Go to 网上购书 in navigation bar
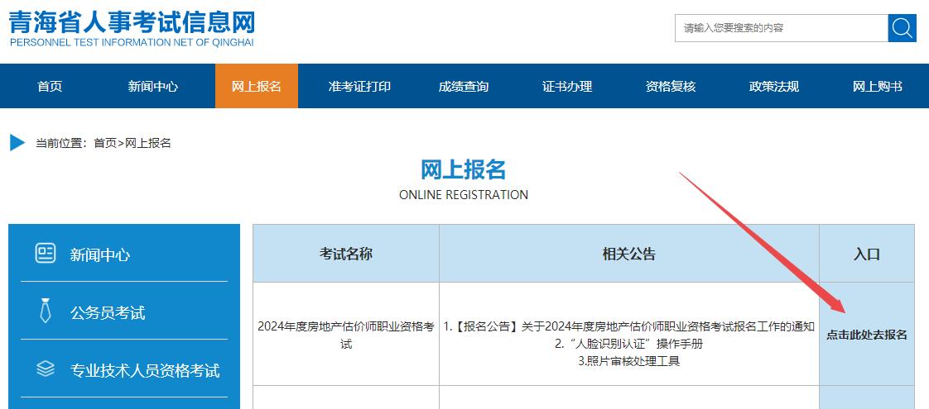929x409 pixels. (877, 87)
